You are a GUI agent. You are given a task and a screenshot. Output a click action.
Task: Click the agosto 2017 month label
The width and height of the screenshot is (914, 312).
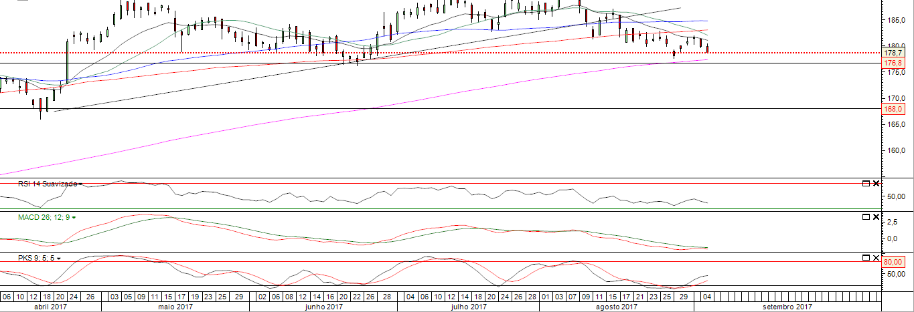(x=616, y=307)
